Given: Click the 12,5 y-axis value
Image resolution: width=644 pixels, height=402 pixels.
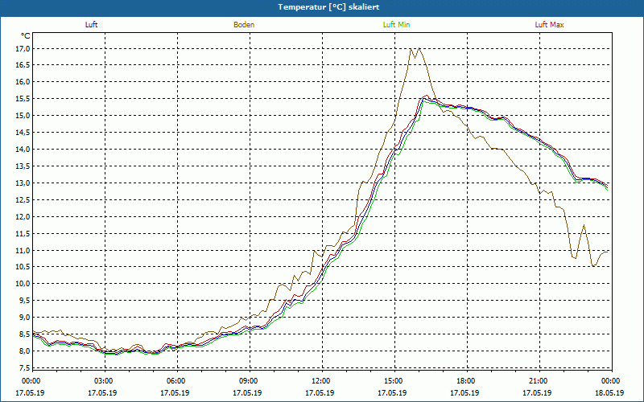Looking at the screenshot, I should tap(23, 199).
